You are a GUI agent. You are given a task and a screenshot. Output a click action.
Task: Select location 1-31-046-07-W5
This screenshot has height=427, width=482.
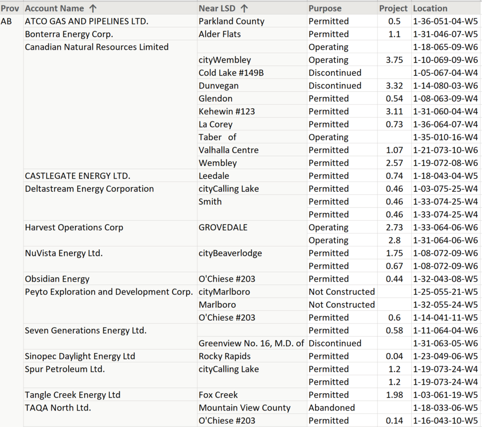445,34
